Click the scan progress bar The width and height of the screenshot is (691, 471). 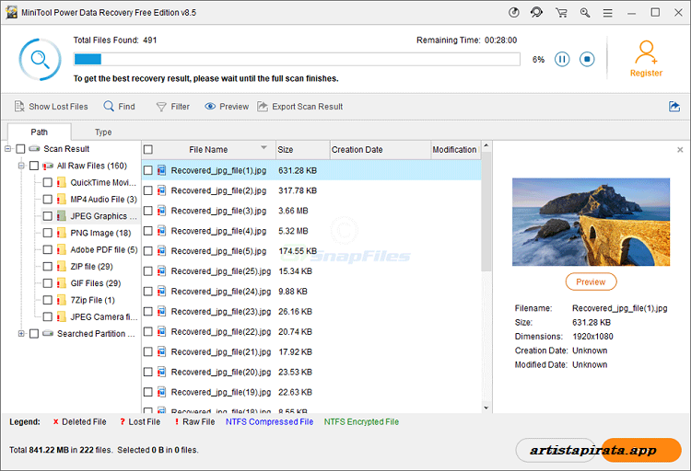(x=297, y=59)
